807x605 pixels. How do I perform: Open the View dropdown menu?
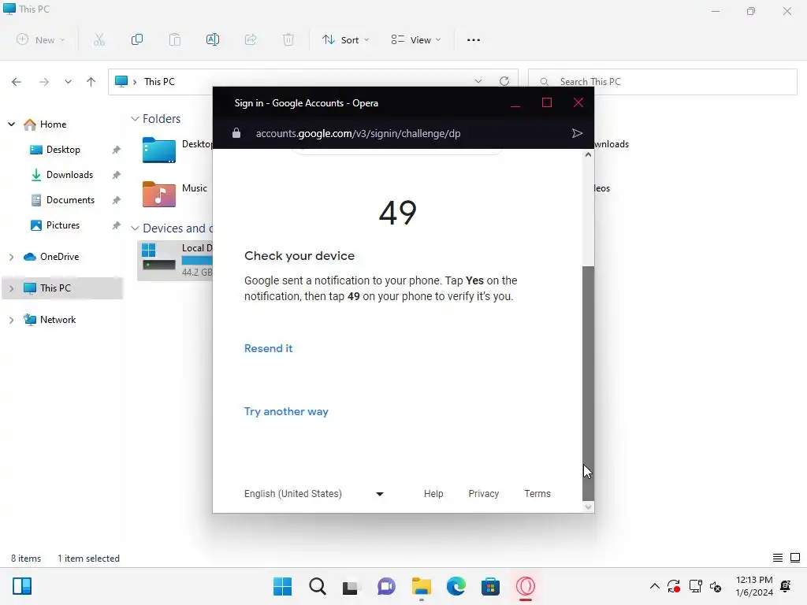pos(416,39)
